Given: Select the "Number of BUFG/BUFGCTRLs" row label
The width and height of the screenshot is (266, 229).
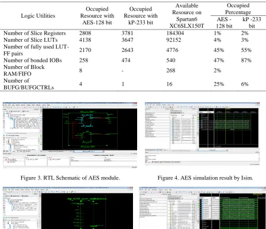Looking at the screenshot, I should click(x=28, y=84).
